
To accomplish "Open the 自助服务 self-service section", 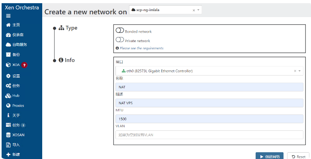I will 20,45.
